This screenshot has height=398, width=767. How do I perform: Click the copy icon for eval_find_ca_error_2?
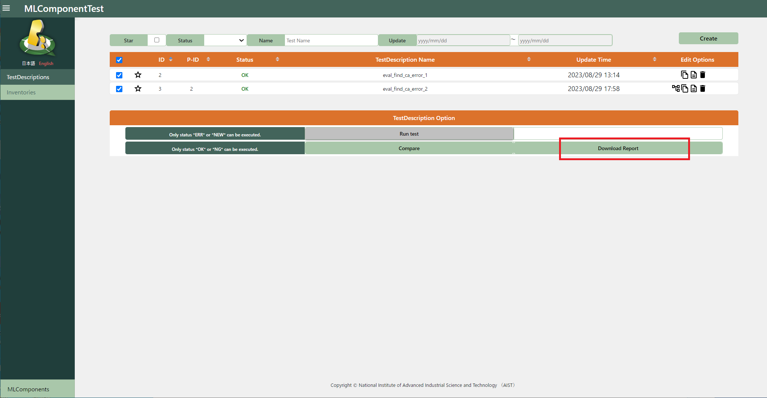point(685,88)
